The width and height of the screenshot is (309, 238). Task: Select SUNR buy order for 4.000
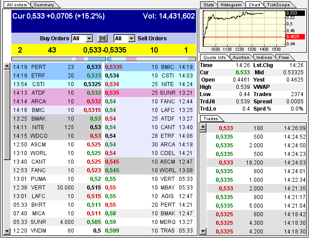(57, 222)
